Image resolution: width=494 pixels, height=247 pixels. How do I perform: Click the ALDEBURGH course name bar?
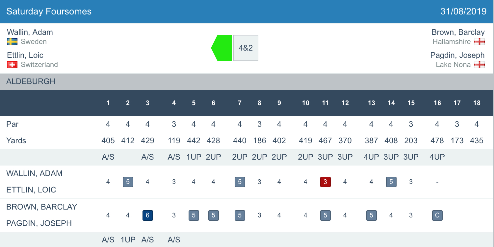(31, 81)
